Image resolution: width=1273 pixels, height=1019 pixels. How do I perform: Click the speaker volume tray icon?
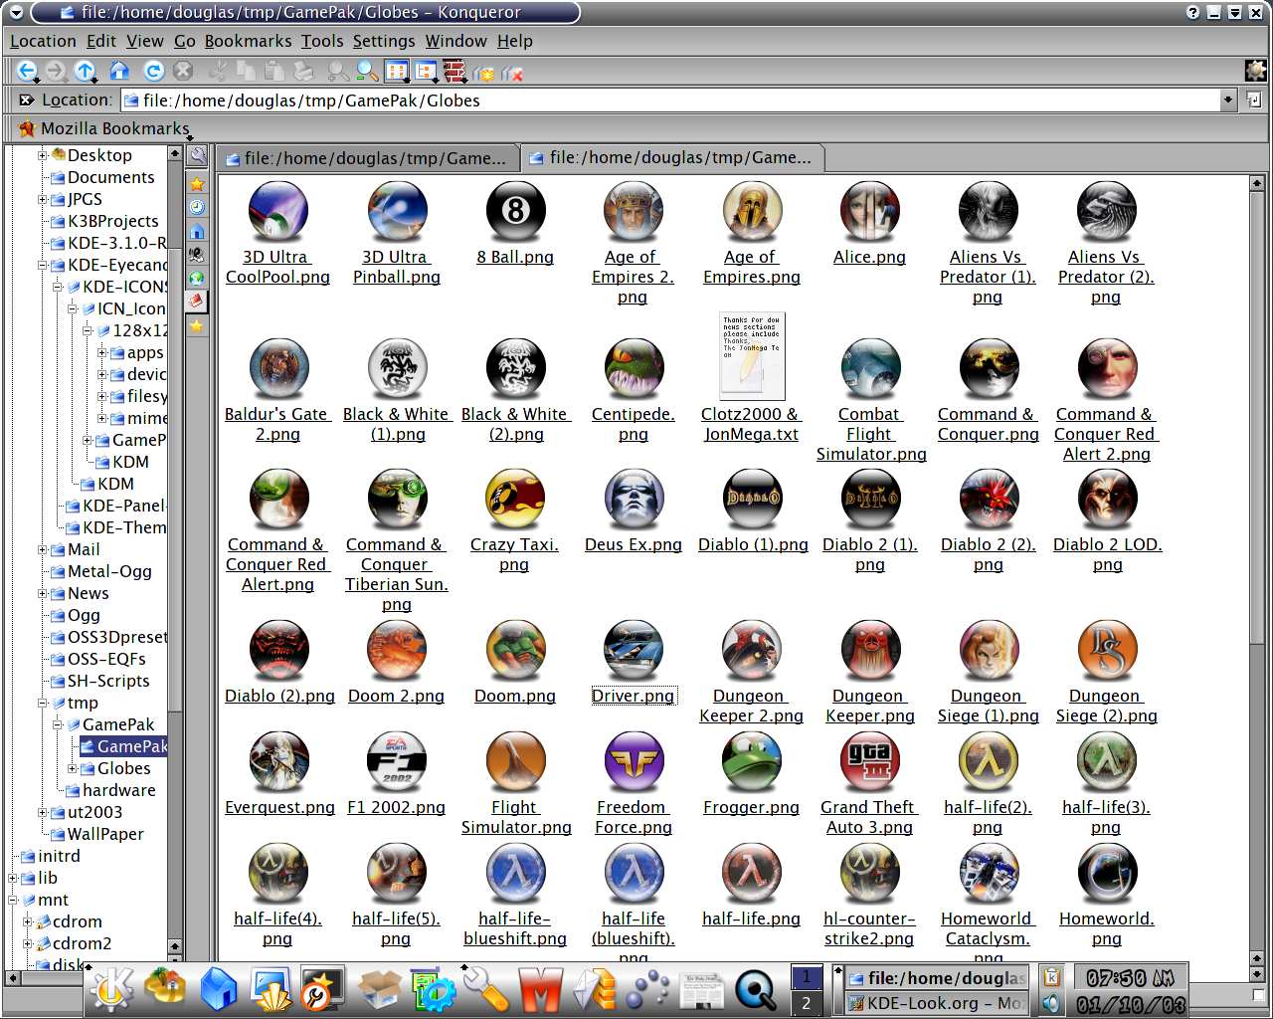tap(1051, 1003)
